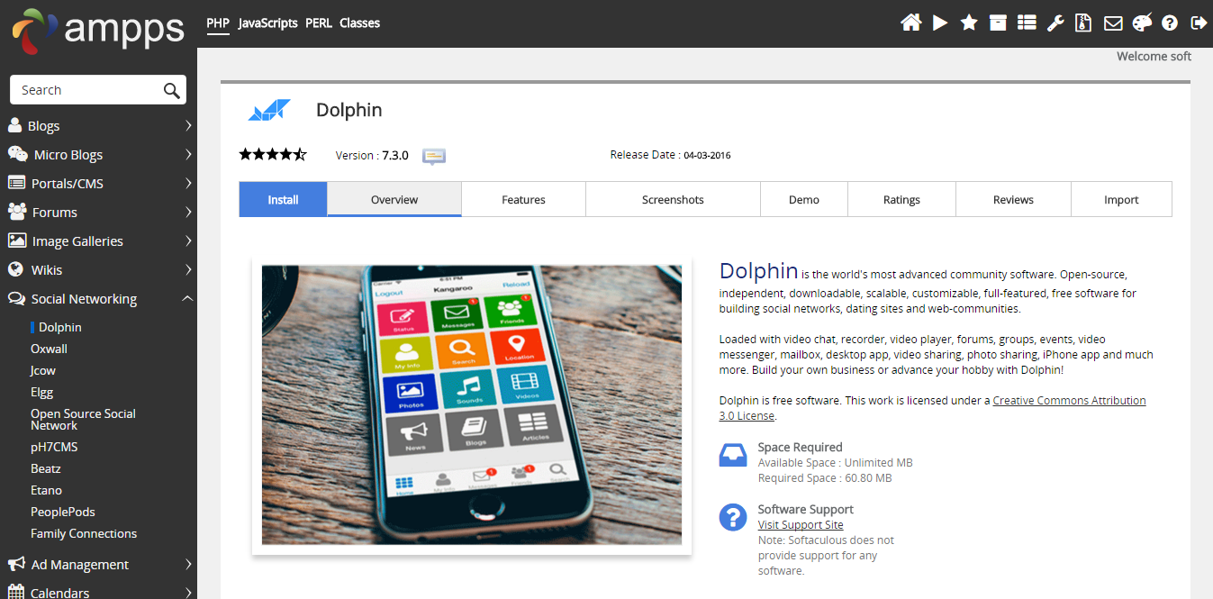
Task: Expand the Ad Management category
Action: pos(188,564)
